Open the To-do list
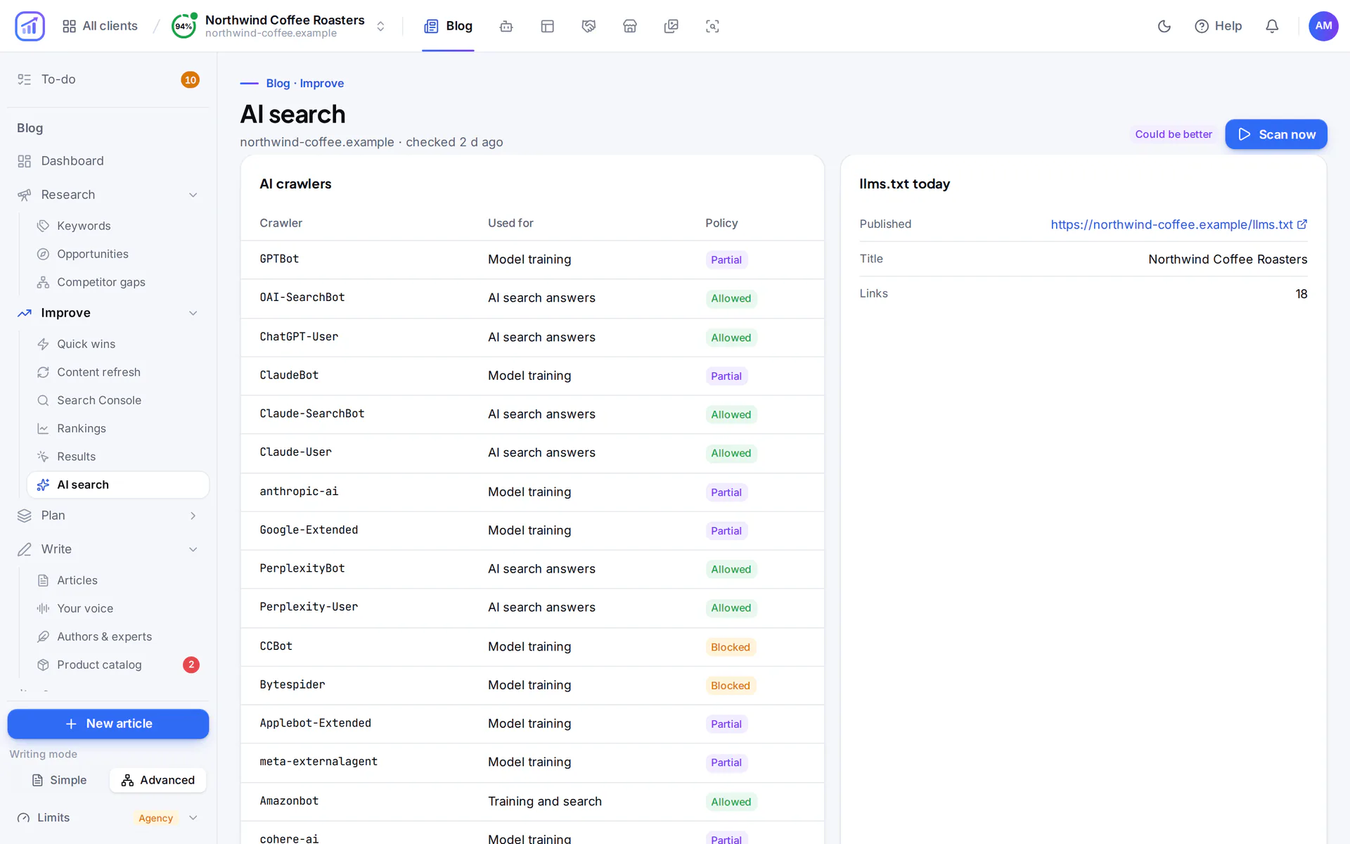The width and height of the screenshot is (1350, 844). (x=108, y=79)
